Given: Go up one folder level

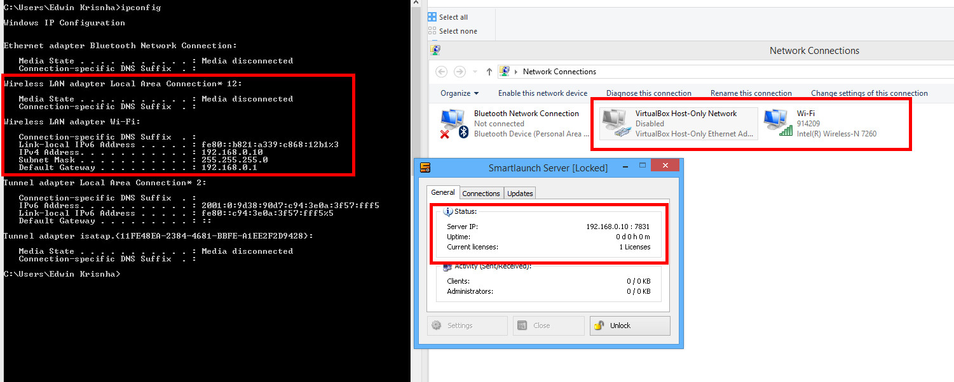Looking at the screenshot, I should point(489,72).
